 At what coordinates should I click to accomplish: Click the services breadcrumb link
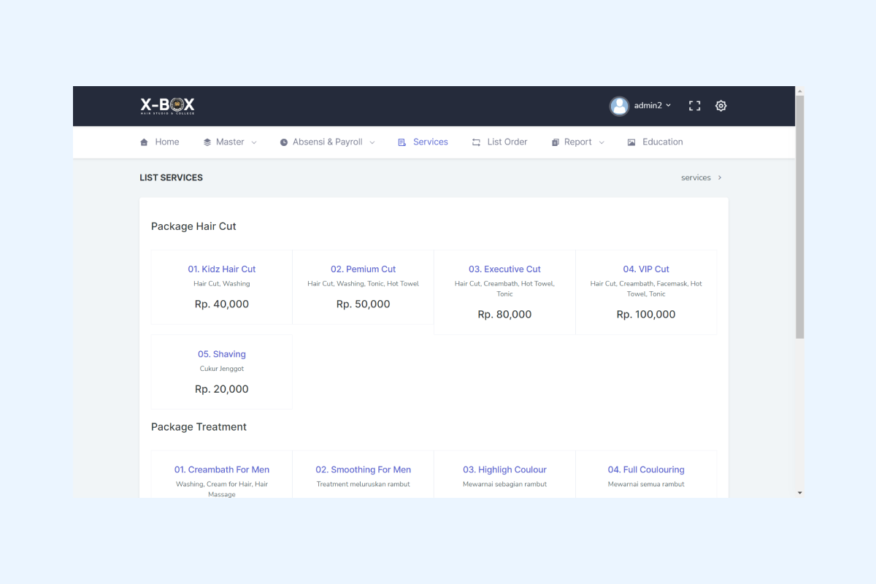pyautogui.click(x=696, y=177)
